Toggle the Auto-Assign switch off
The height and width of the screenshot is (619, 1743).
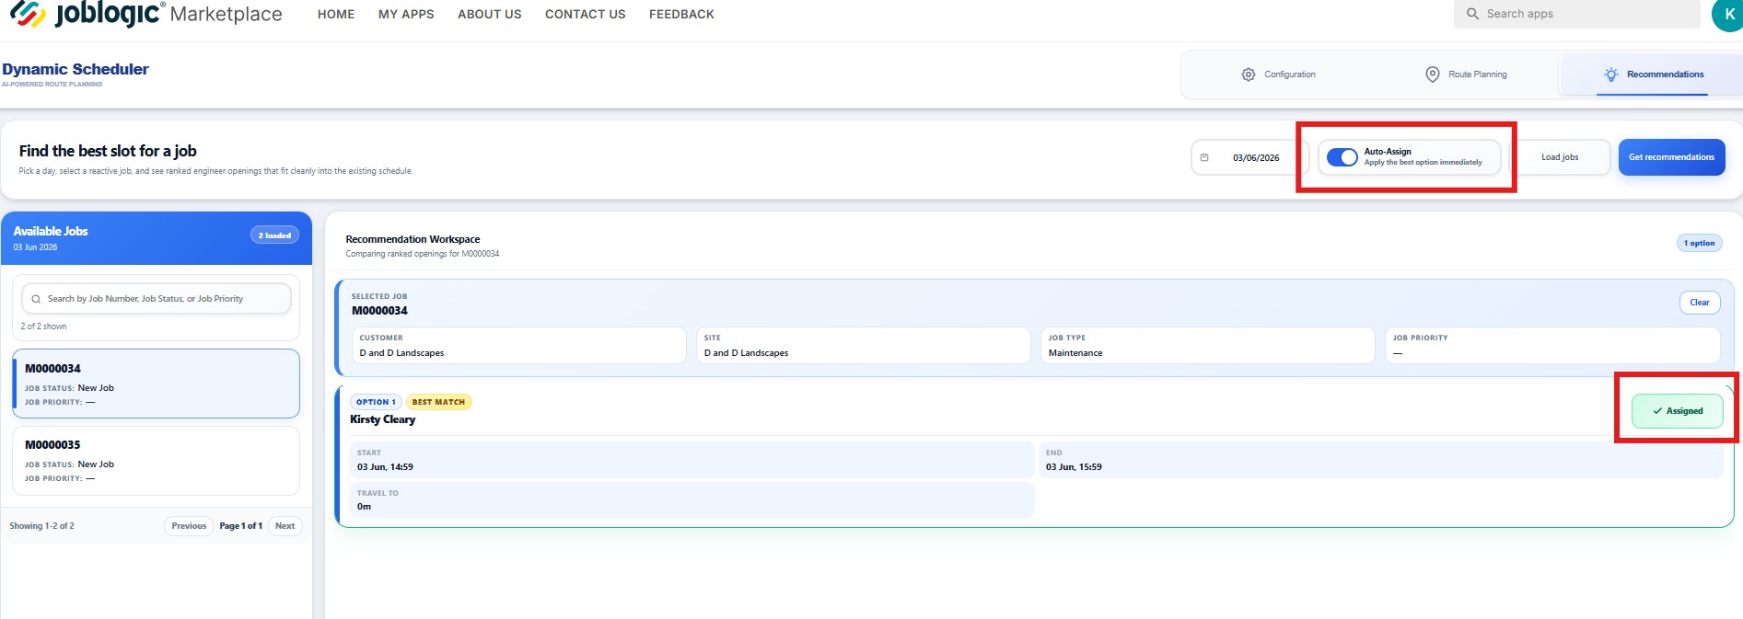[1342, 157]
